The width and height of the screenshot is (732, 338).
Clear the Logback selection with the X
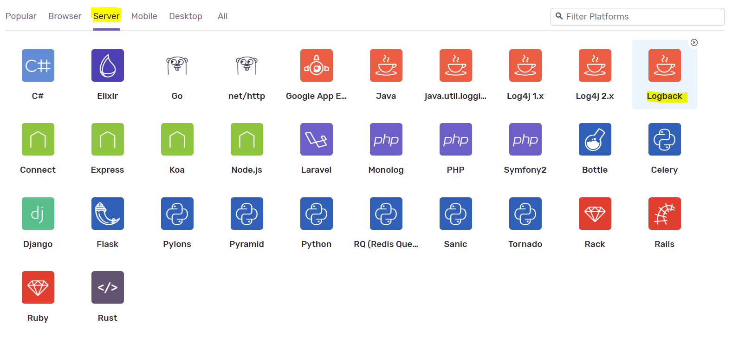click(694, 43)
